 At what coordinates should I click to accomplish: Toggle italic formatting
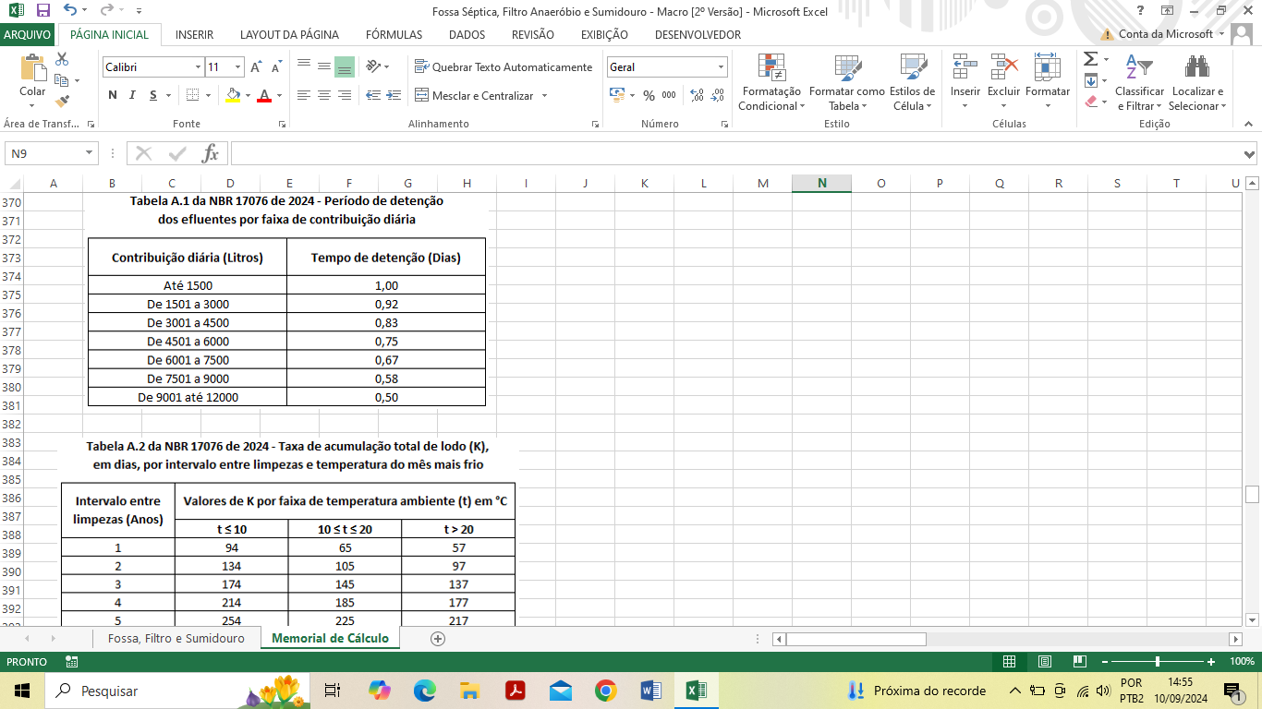tap(132, 95)
